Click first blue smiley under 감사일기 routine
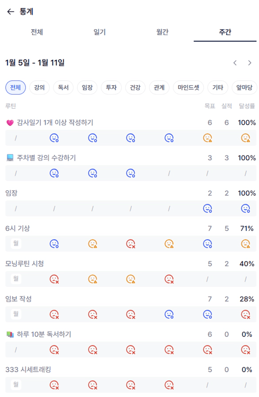 click(54, 138)
